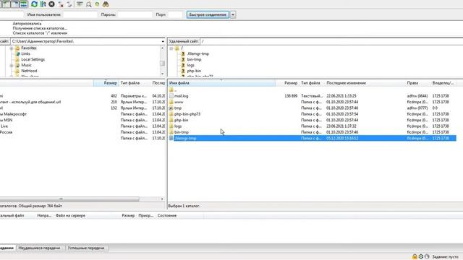
Task: Select .filemgr-tmp in remote tree
Action: click(x=197, y=53)
